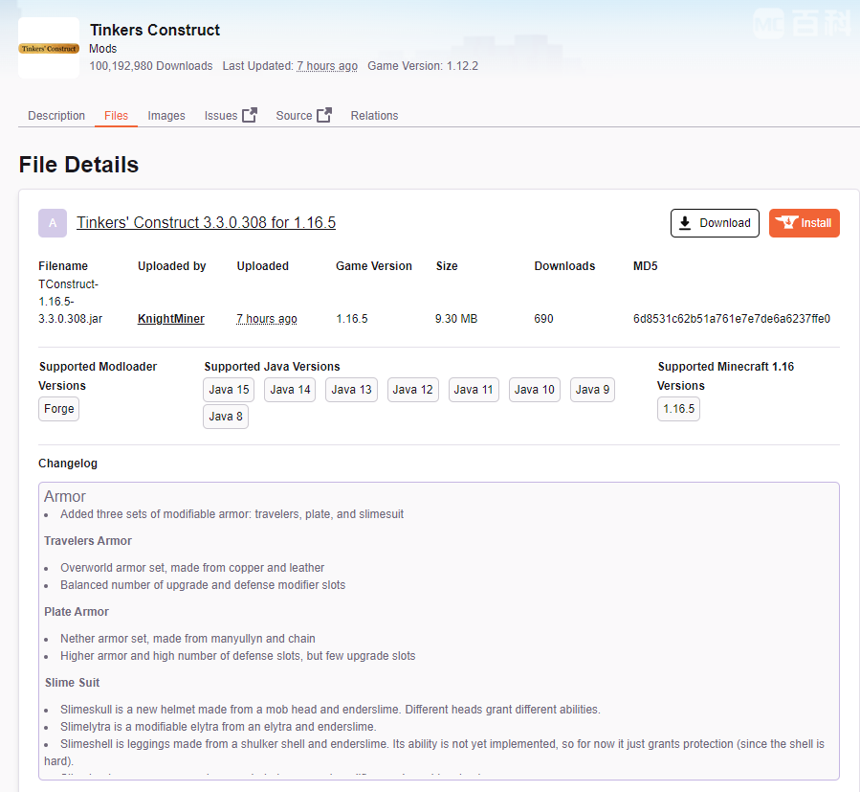Click the TConstruct-1.16.5-3.3.0.308.jar filename
Screen dimensions: 860x792
tap(70, 302)
